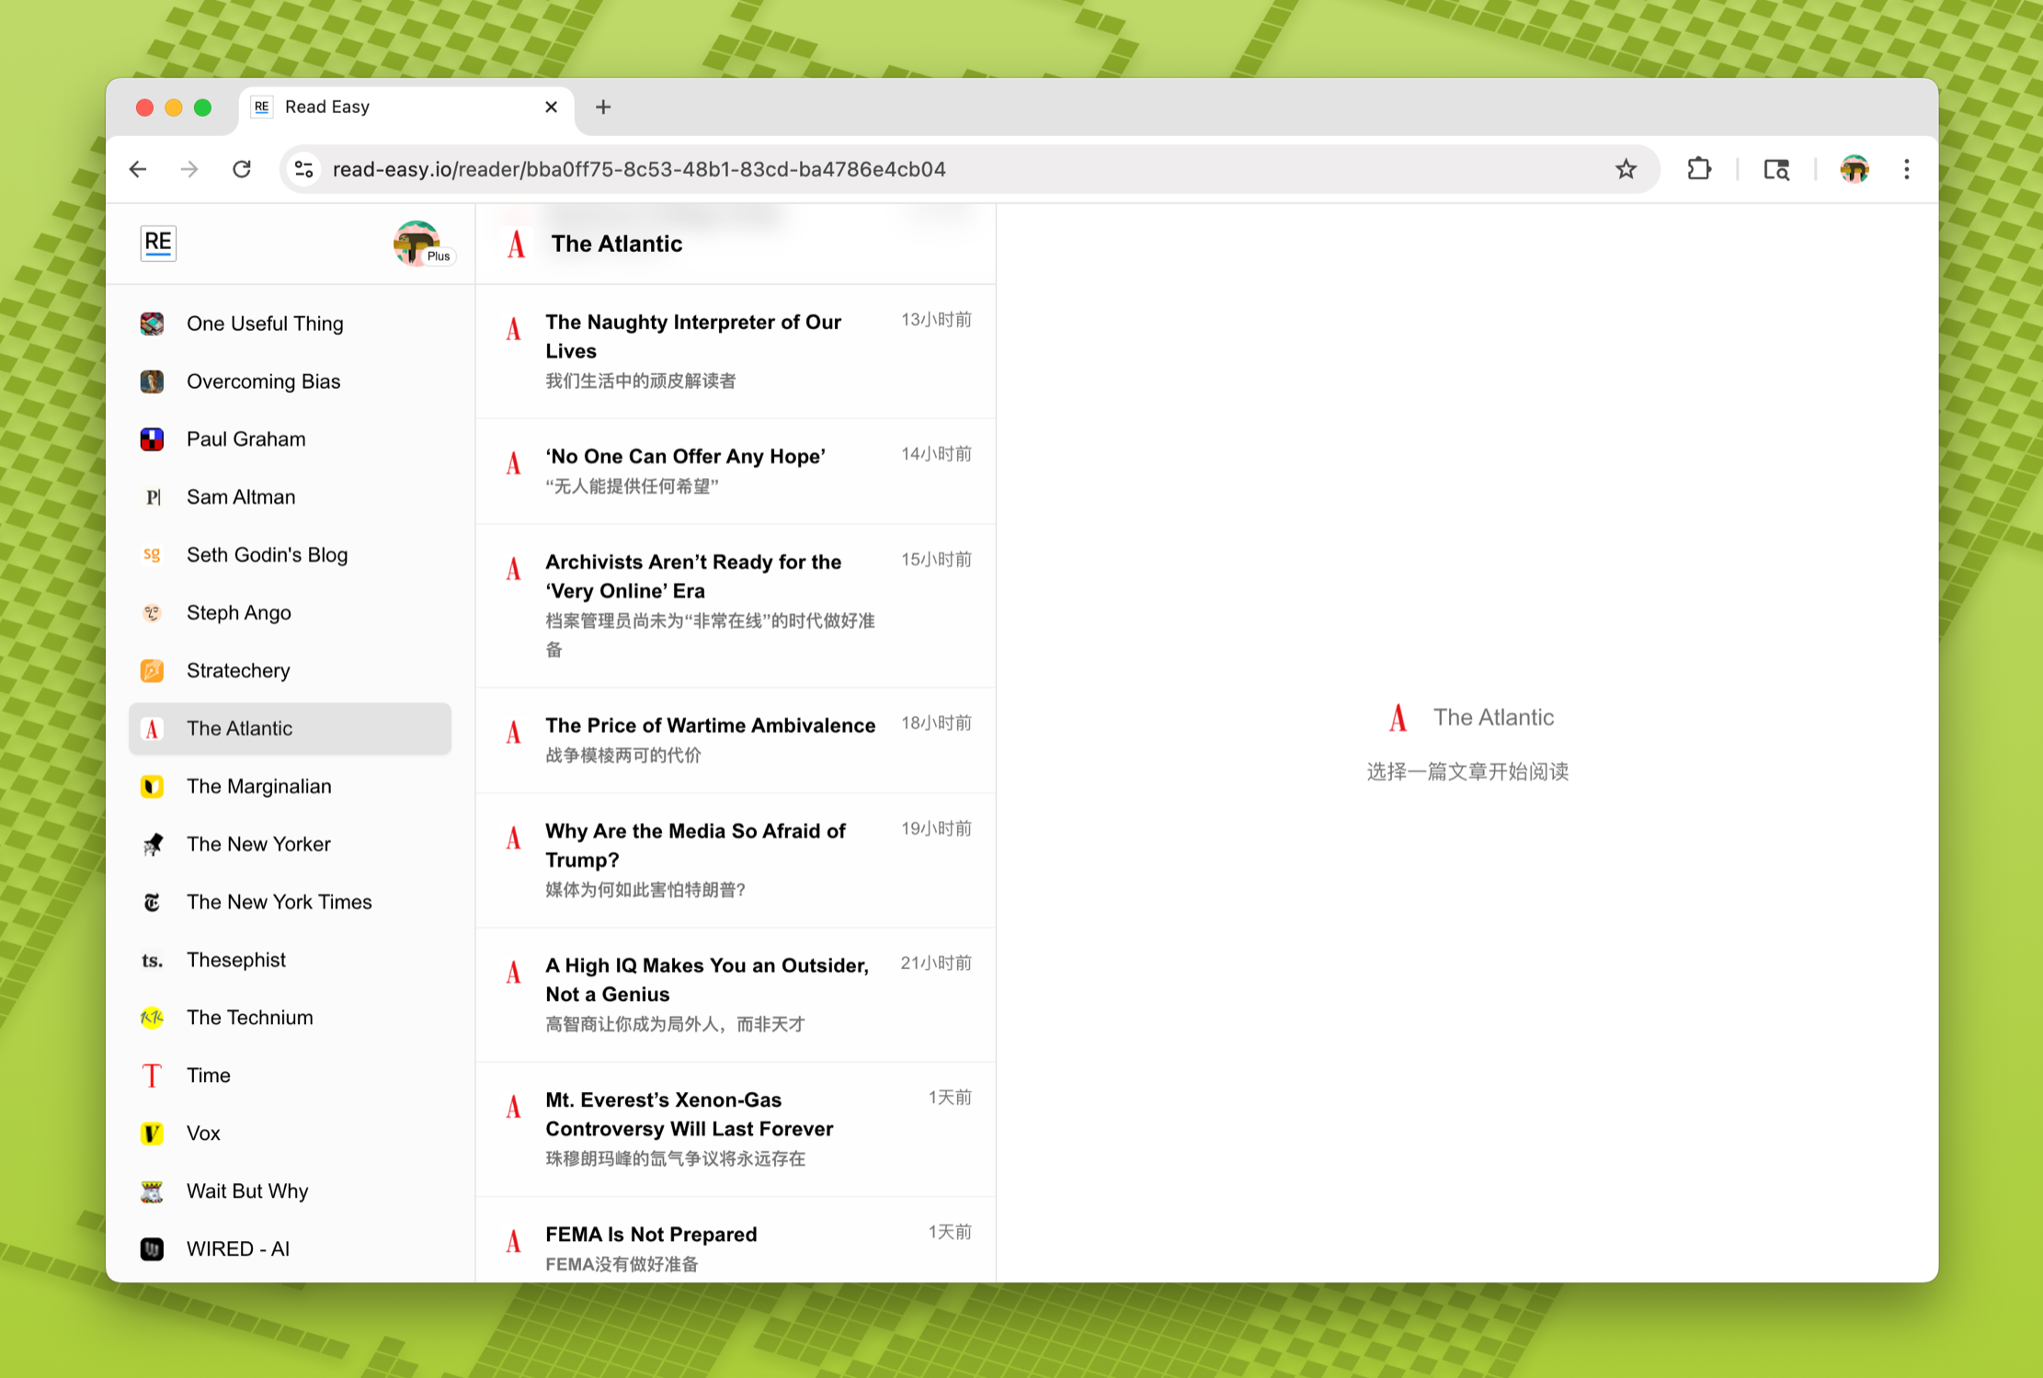Open a new browser tab
The image size is (2043, 1378).
coord(603,108)
